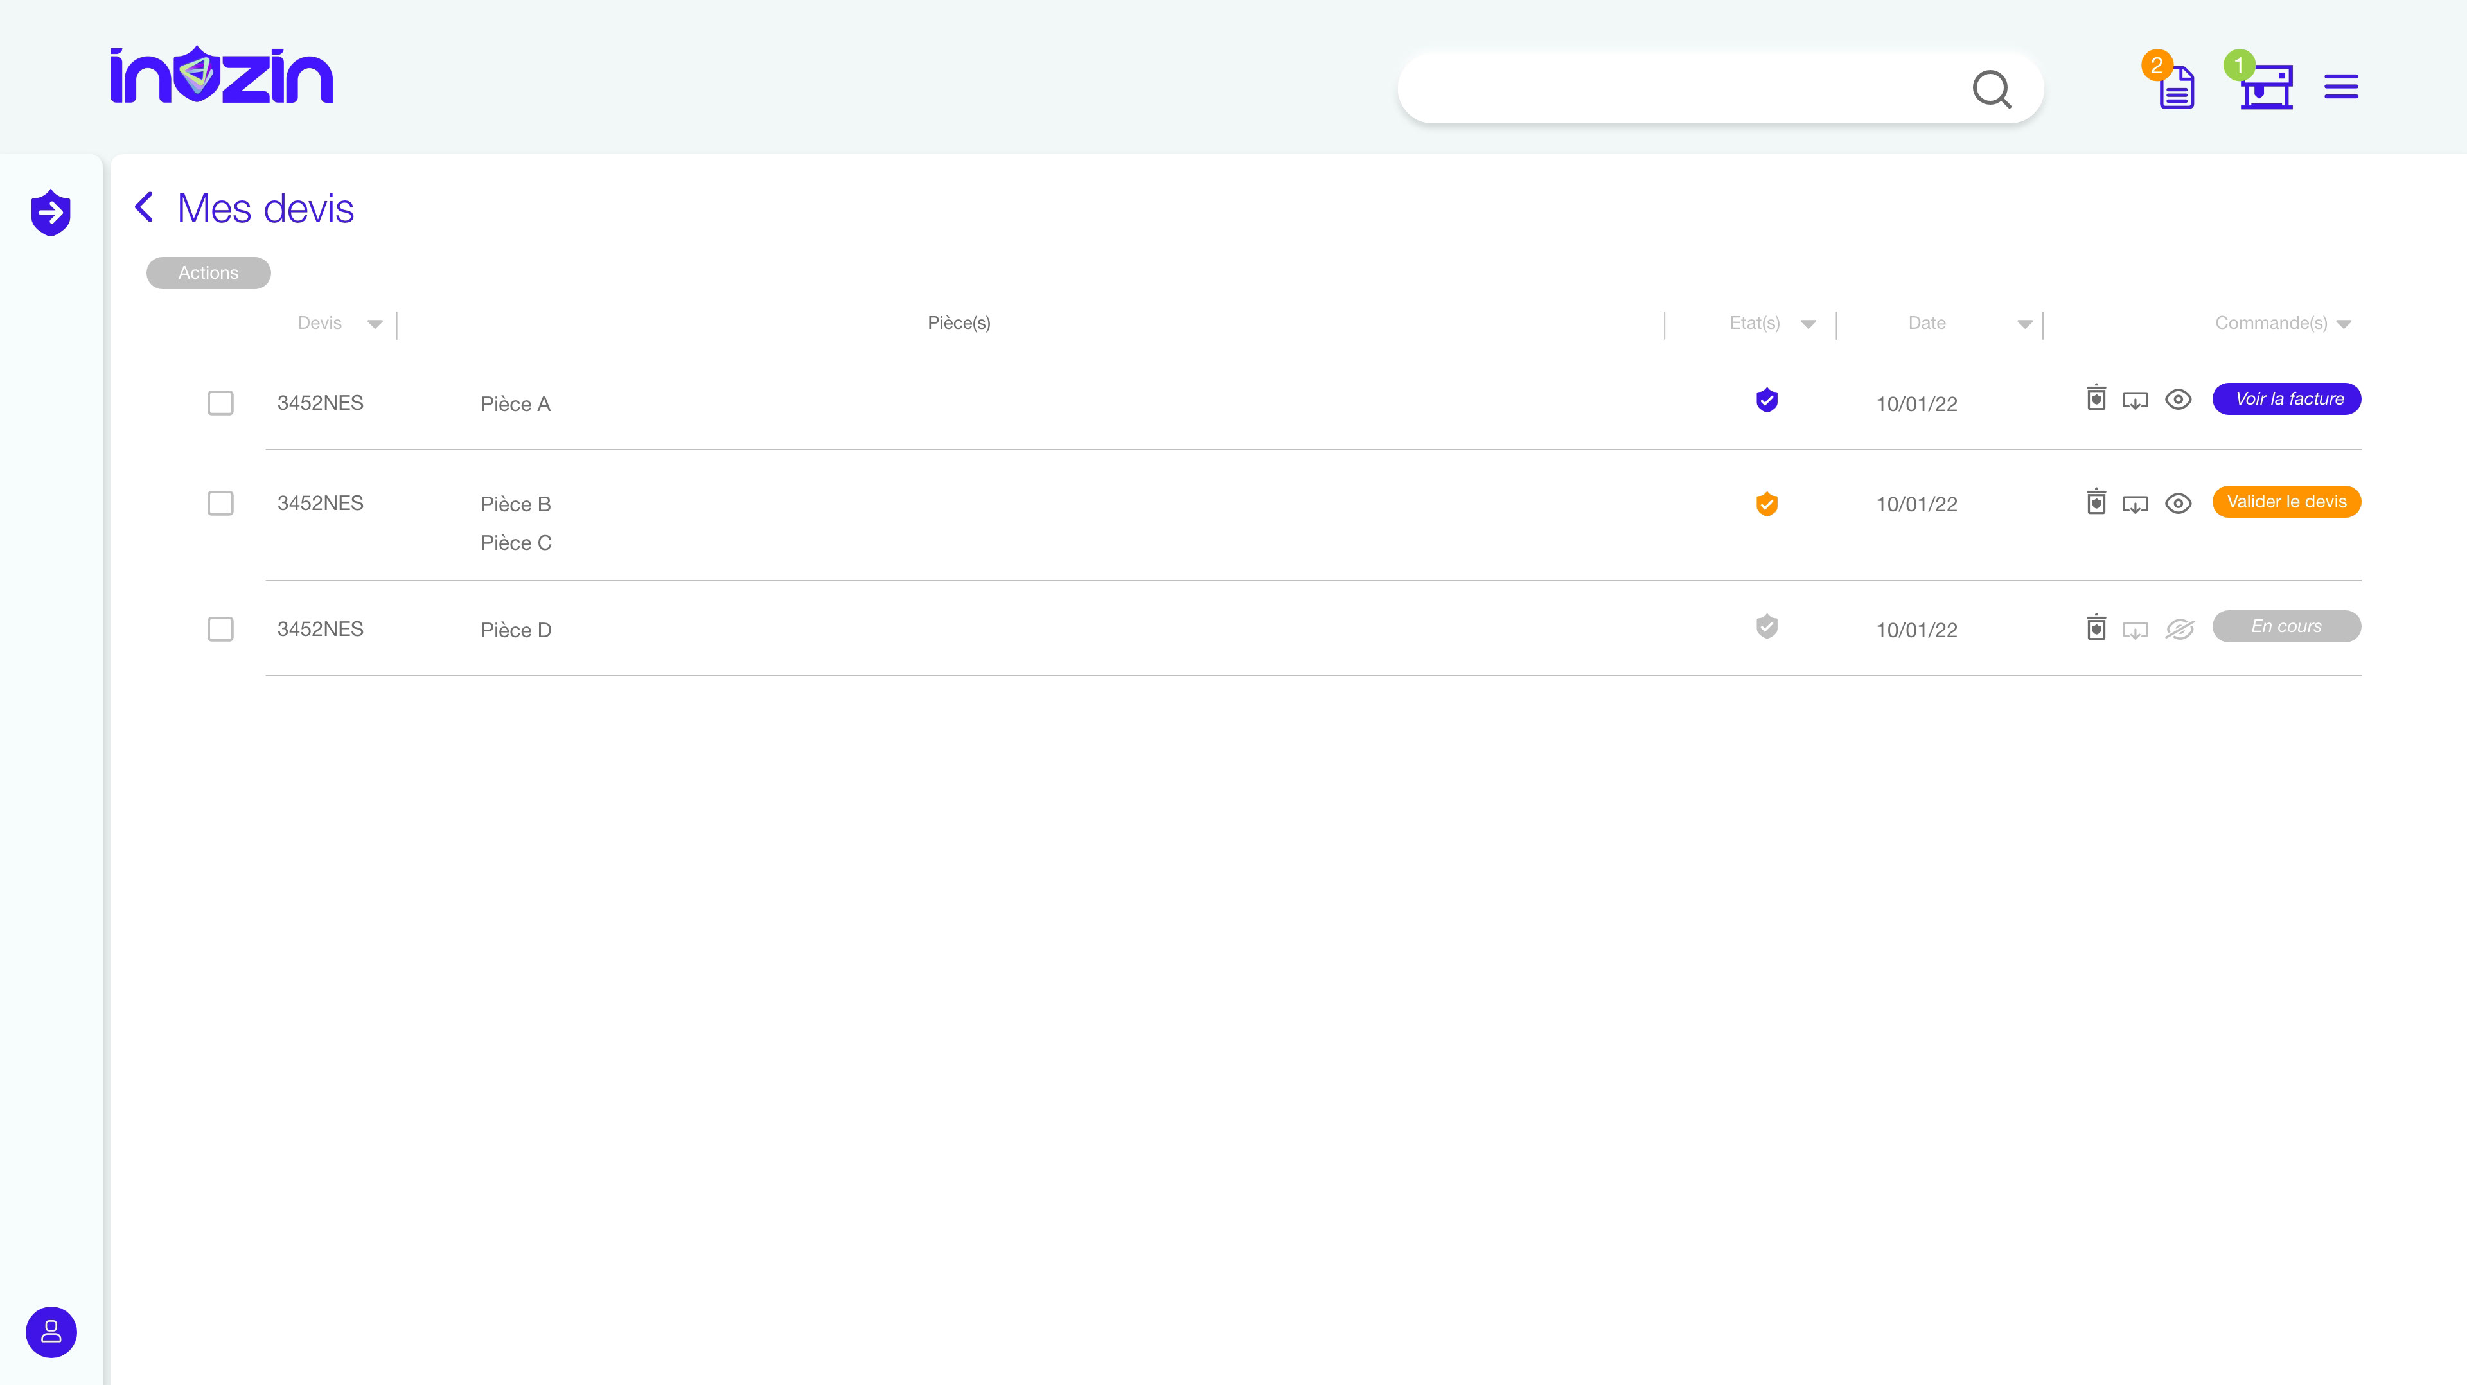The height and width of the screenshot is (1385, 2467).
Task: Open the hamburger menu
Action: coord(2340,87)
